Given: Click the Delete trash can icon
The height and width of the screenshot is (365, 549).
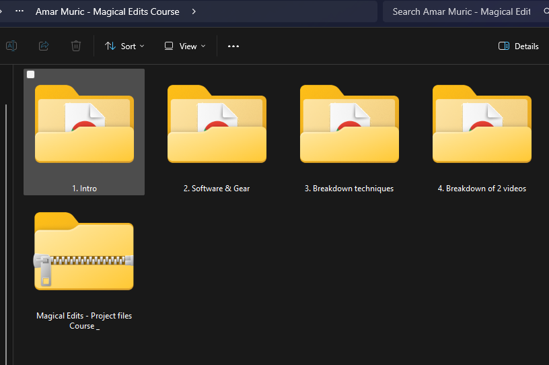Looking at the screenshot, I should pos(76,46).
